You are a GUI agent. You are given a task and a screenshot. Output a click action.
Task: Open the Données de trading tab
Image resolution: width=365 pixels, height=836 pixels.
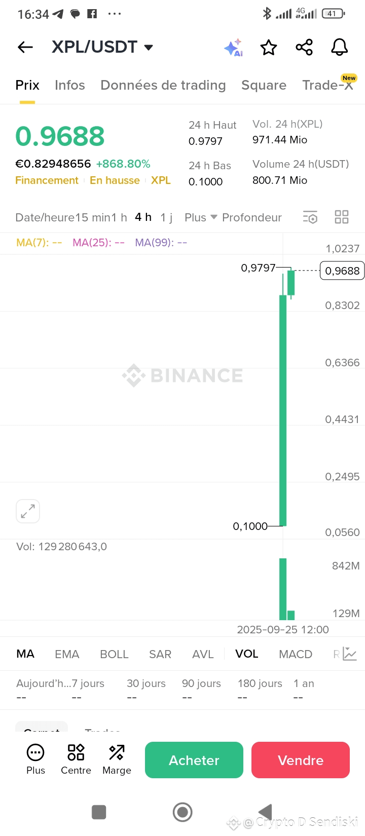pyautogui.click(x=163, y=85)
